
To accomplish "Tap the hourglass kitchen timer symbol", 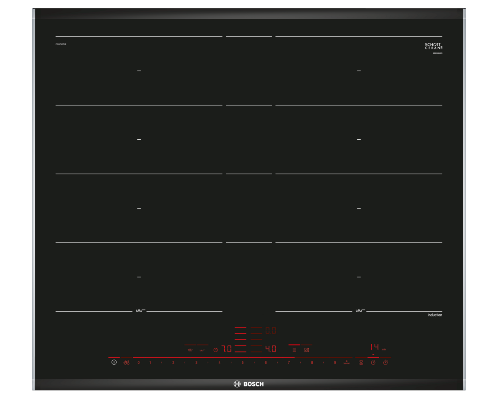I will [x=361, y=363].
